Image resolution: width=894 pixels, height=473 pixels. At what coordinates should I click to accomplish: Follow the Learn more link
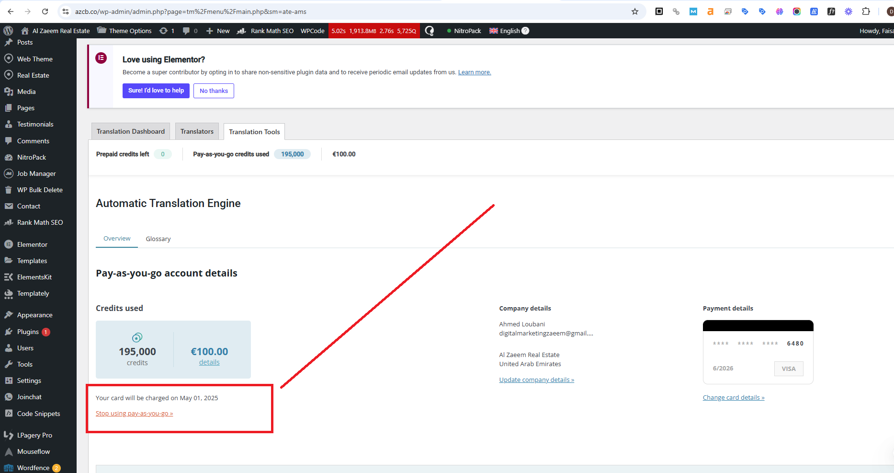pos(475,72)
